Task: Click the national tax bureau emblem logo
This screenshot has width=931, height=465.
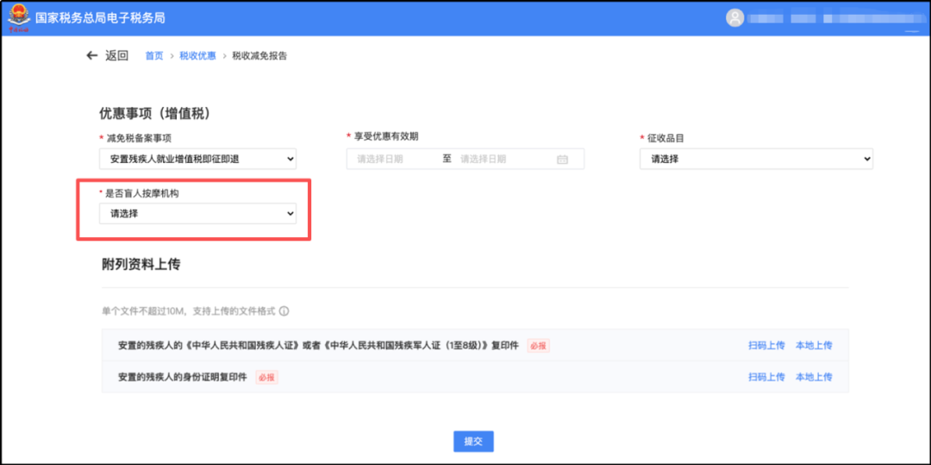Action: pos(17,18)
